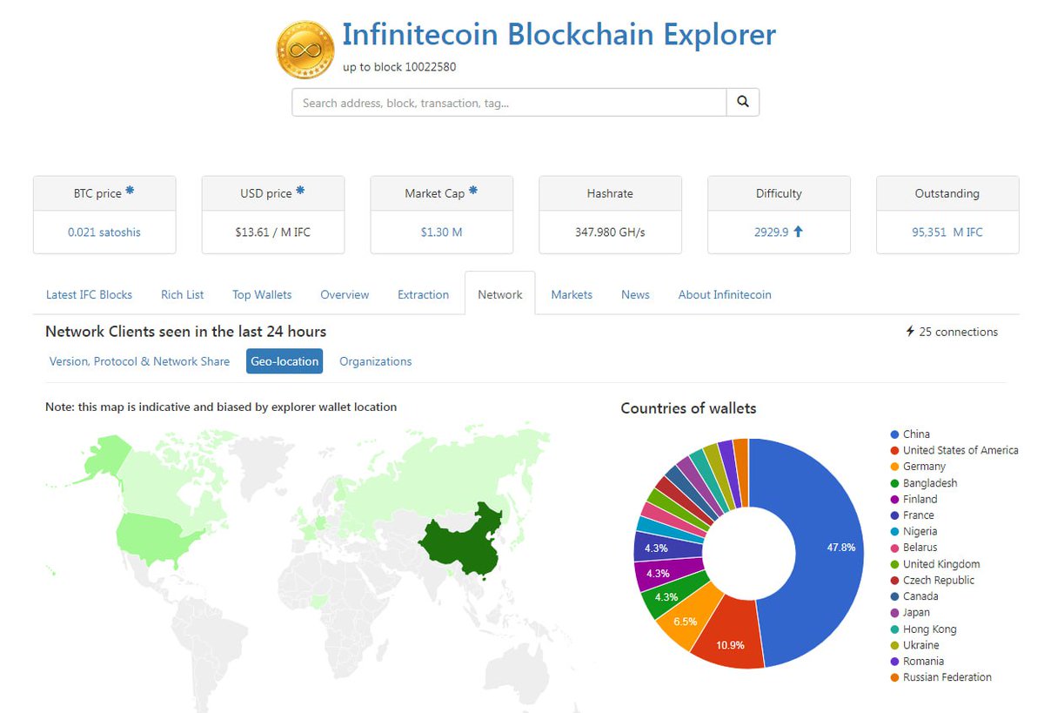Click the Nigeria legend entry
The height and width of the screenshot is (713, 1044).
click(913, 531)
